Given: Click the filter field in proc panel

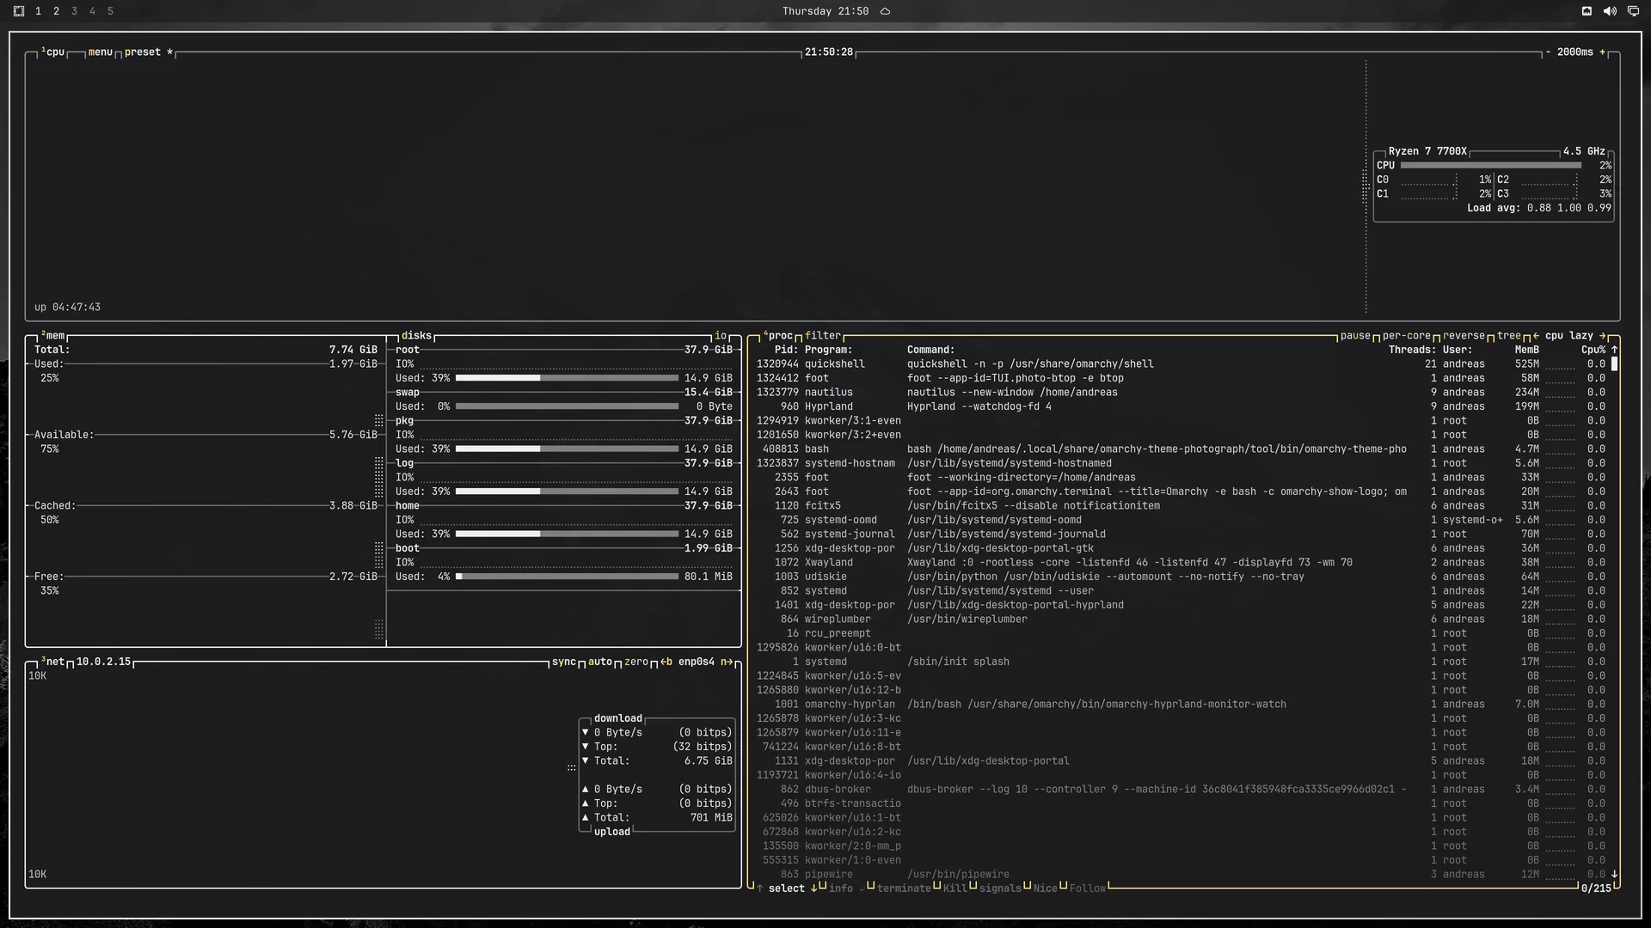Looking at the screenshot, I should point(823,336).
